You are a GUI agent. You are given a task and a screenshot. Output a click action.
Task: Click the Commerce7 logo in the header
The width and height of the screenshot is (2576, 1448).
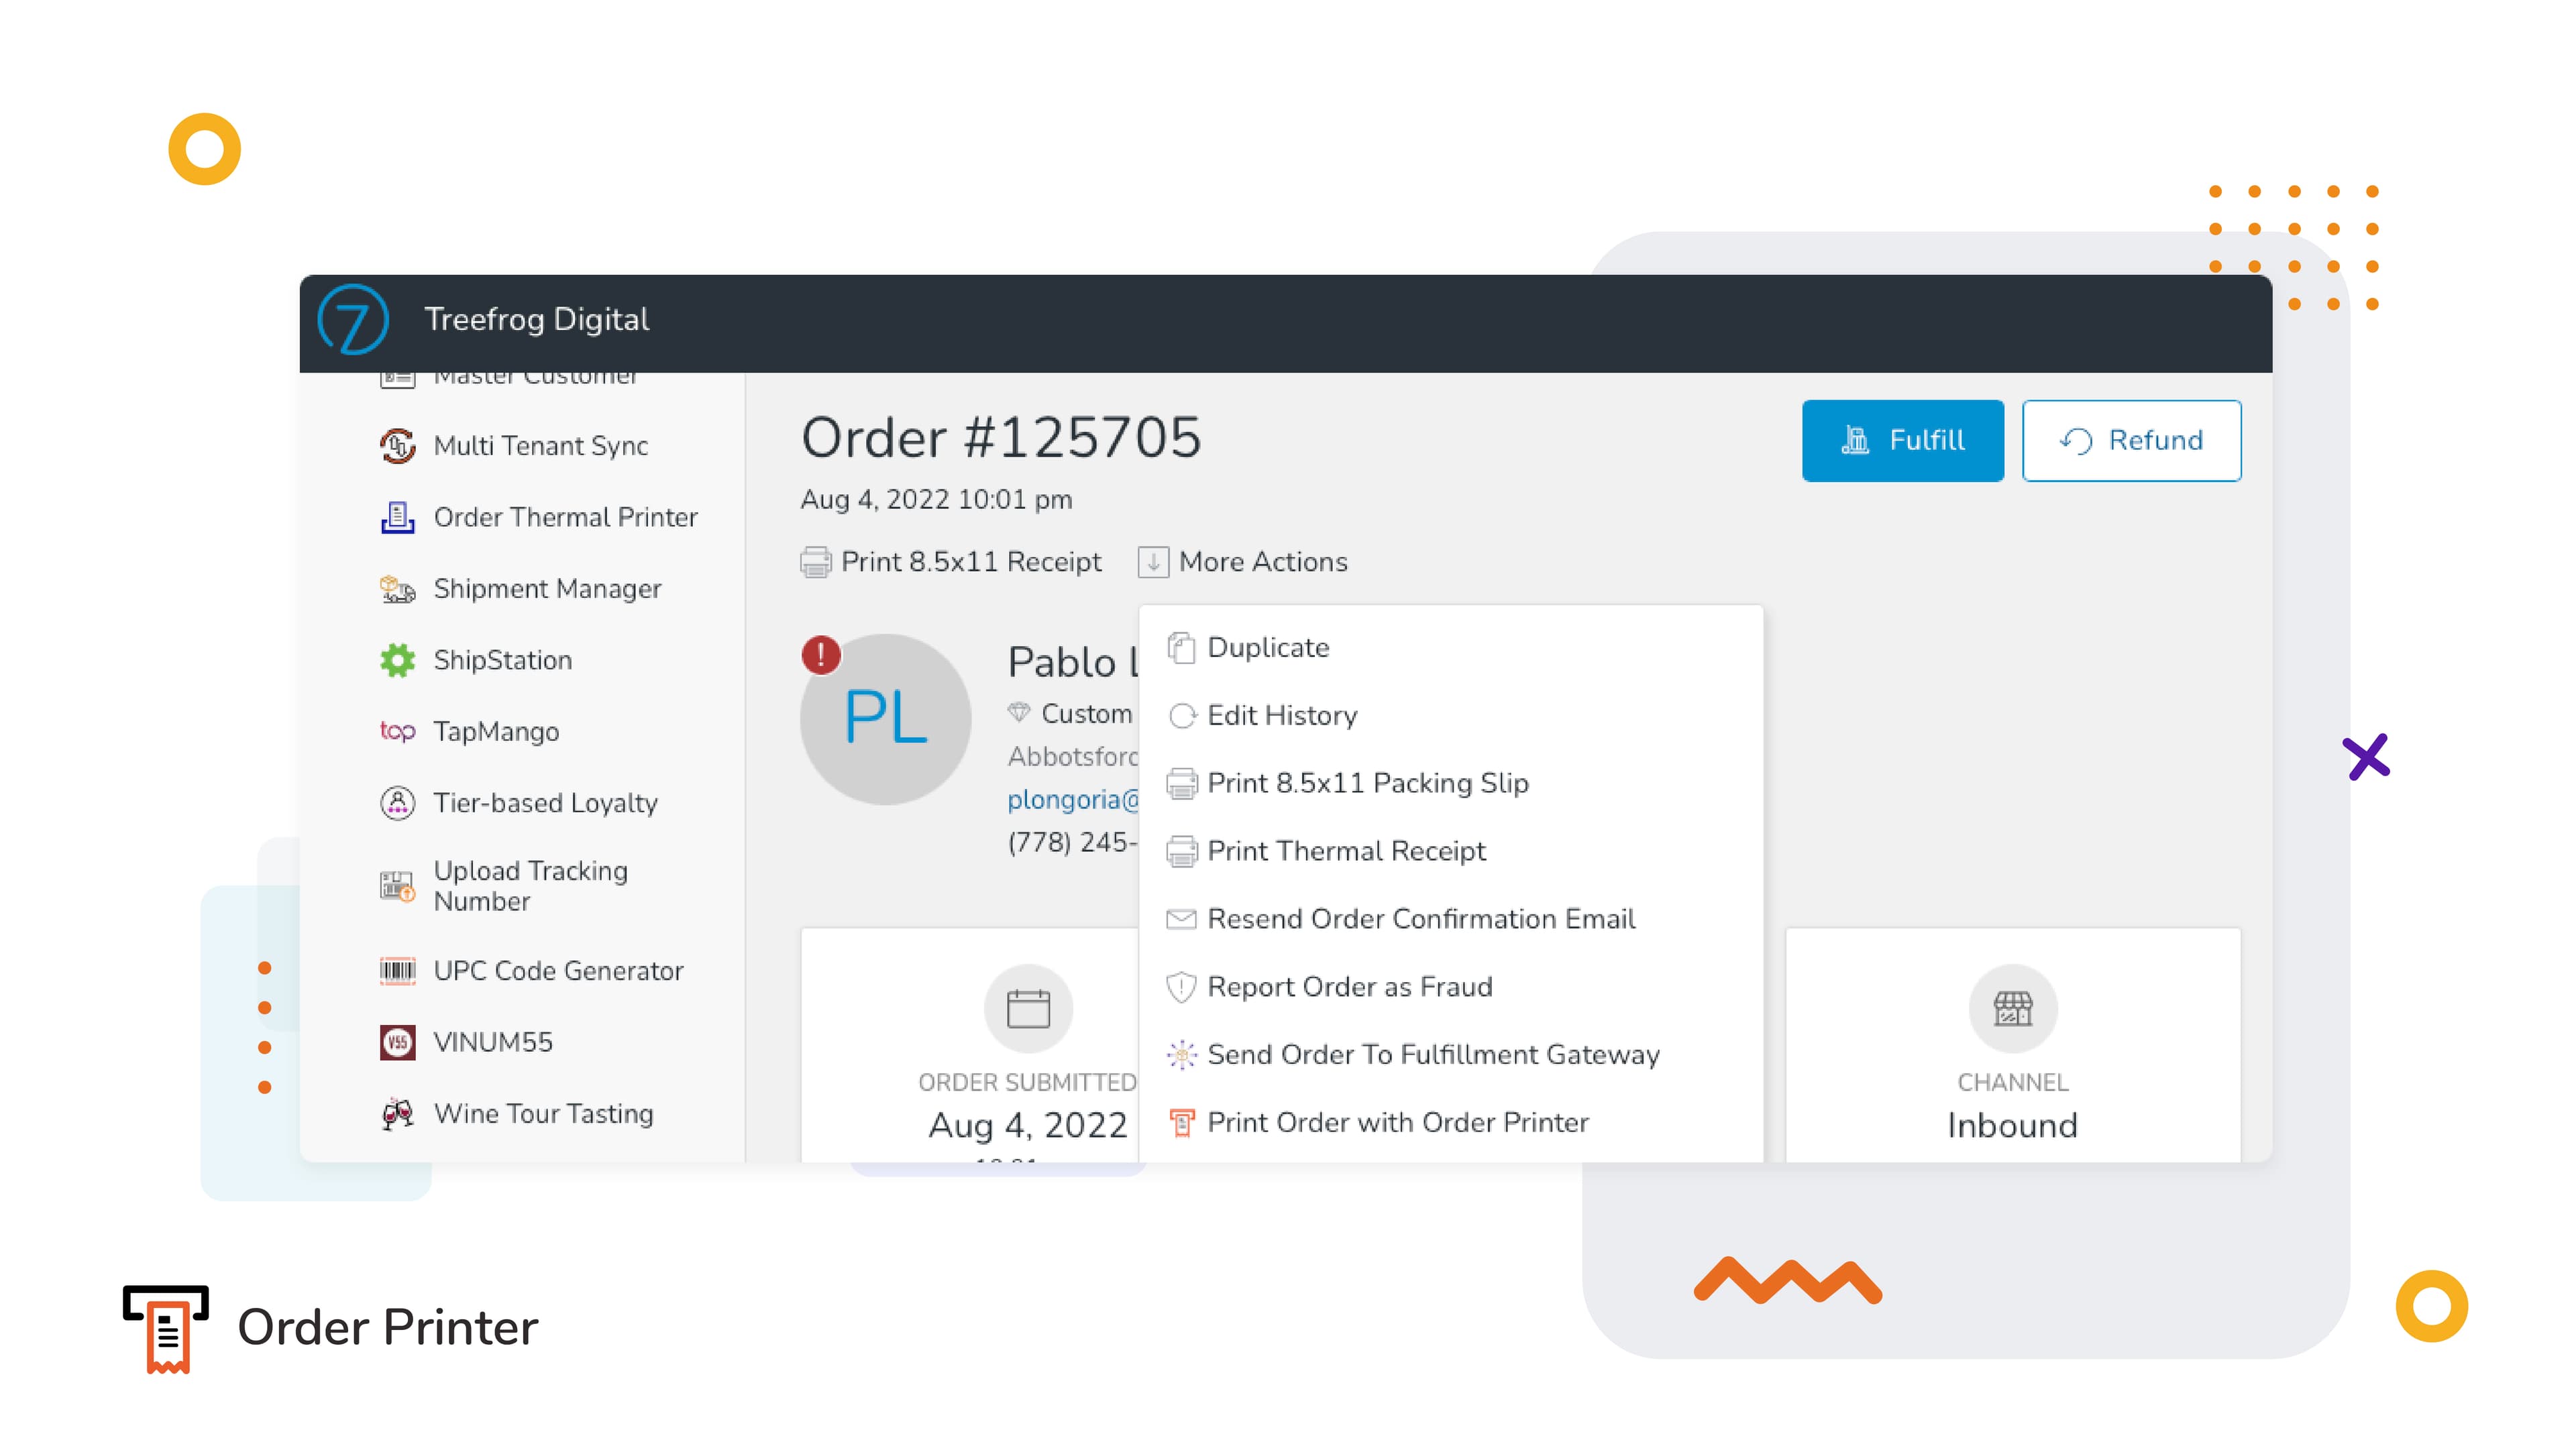pyautogui.click(x=352, y=320)
